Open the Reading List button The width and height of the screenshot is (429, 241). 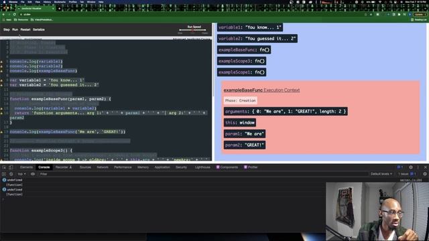(x=418, y=19)
